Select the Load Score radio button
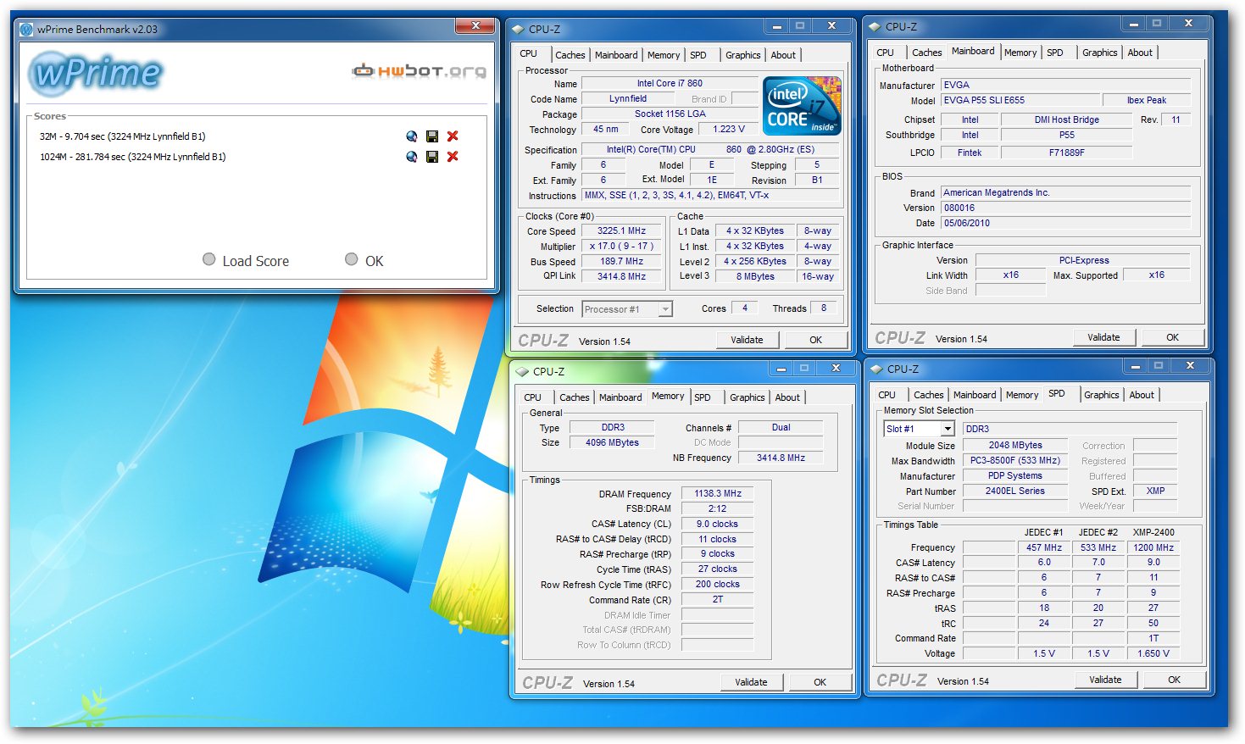This screenshot has height=744, width=1245. pyautogui.click(x=209, y=259)
